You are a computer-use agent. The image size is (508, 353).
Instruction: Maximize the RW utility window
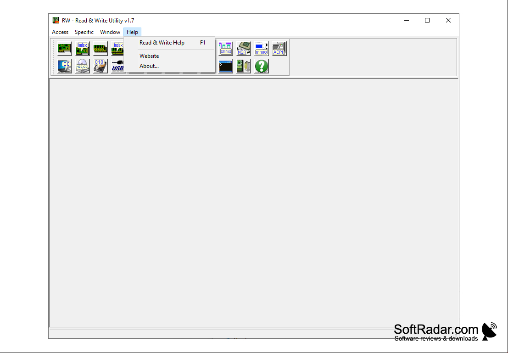tap(427, 20)
